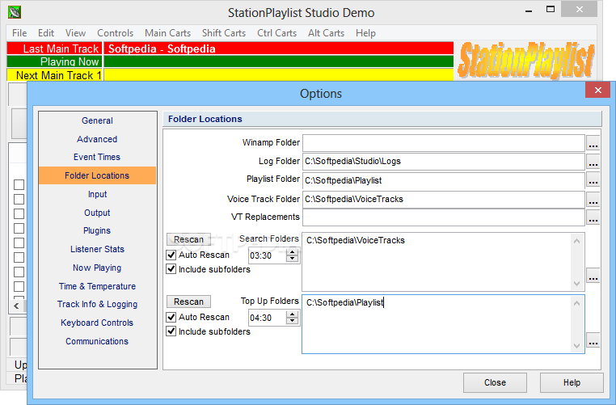This screenshot has height=405, width=616.
Task: Click the left scroll arrow in main window
Action: 16,306
